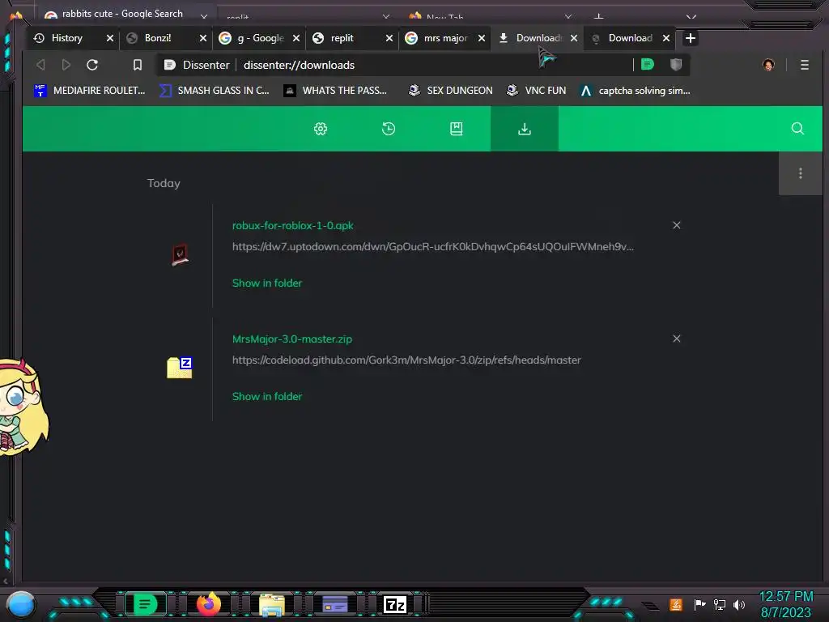829x622 pixels.
Task: Click the zip archive file icon
Action: [179, 368]
